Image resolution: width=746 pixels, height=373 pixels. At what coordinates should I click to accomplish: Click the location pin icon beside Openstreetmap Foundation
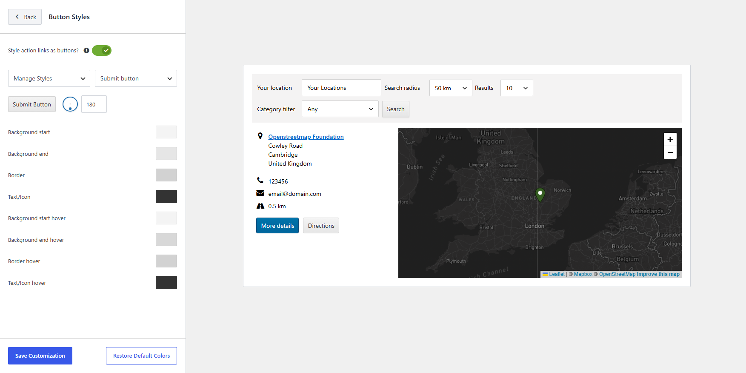click(x=260, y=136)
